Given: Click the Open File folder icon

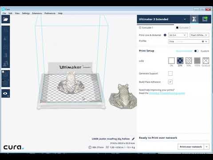Looking at the screenshot, I should 6,19.
